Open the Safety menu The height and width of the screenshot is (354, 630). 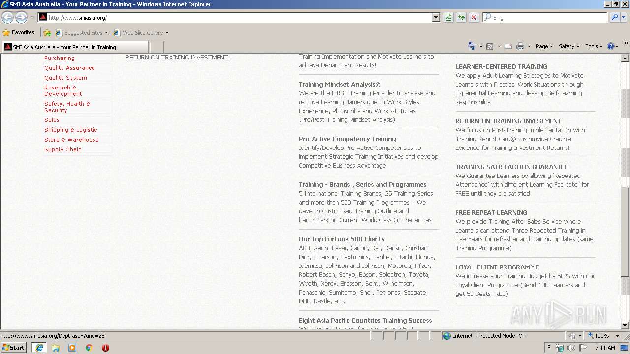click(569, 46)
